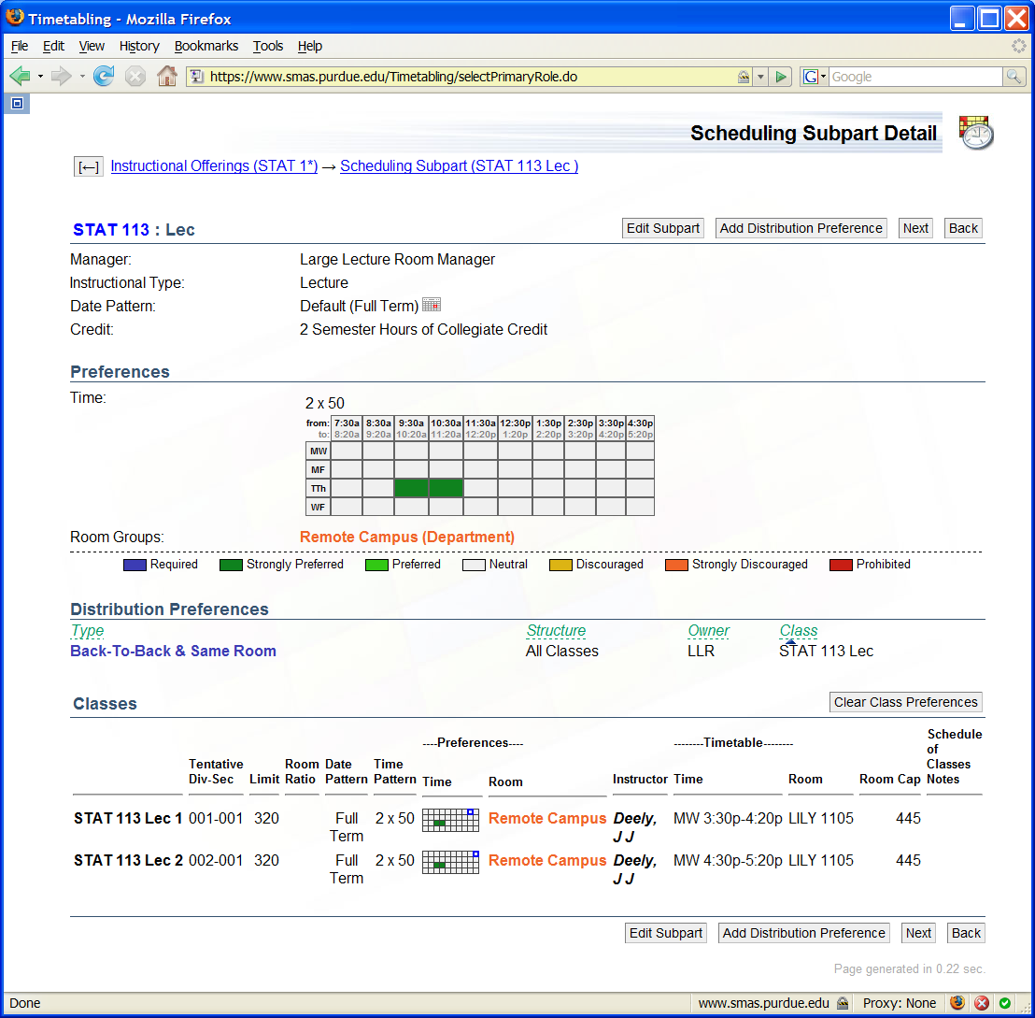
Task: Click the Neutral white legend swatch
Action: point(474,565)
